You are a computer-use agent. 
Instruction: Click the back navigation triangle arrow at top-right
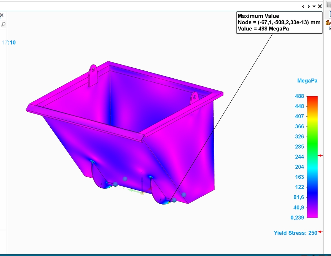303,6
